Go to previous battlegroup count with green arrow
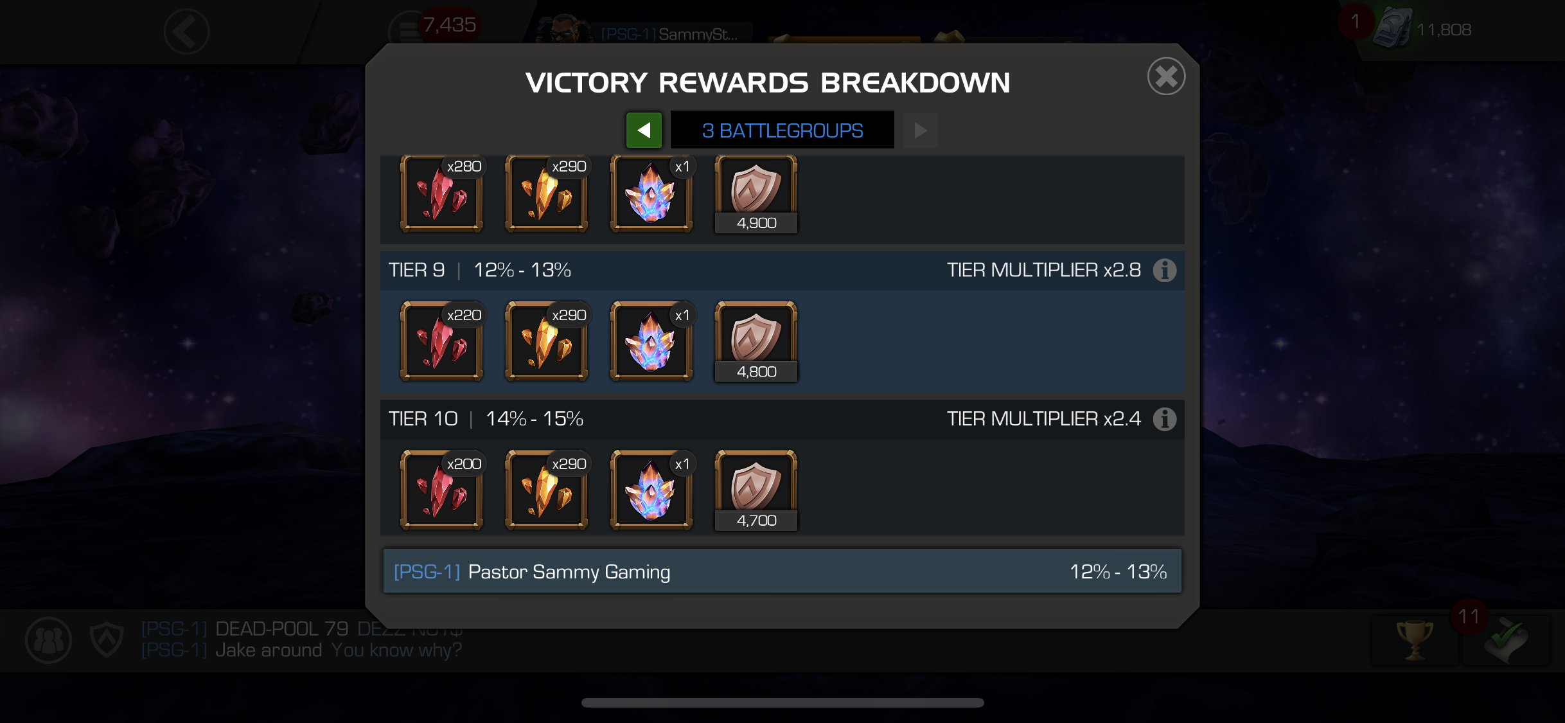This screenshot has width=1565, height=723. [644, 130]
